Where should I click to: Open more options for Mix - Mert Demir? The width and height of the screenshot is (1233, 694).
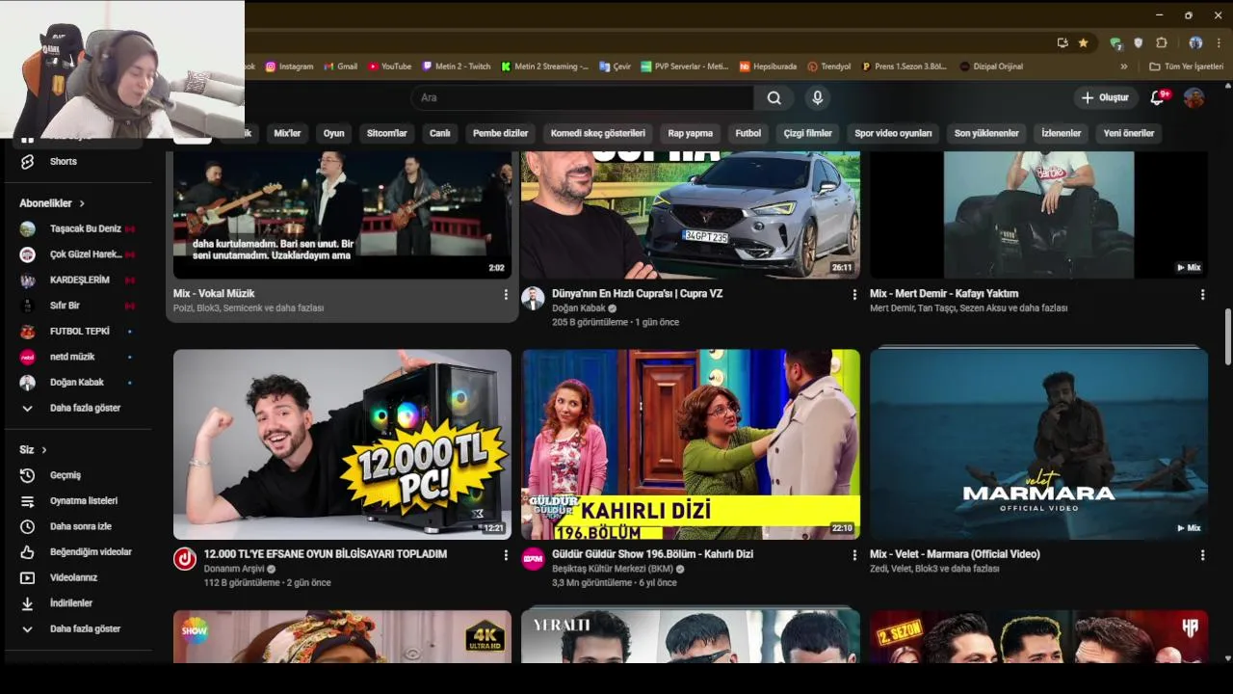pyautogui.click(x=1202, y=294)
